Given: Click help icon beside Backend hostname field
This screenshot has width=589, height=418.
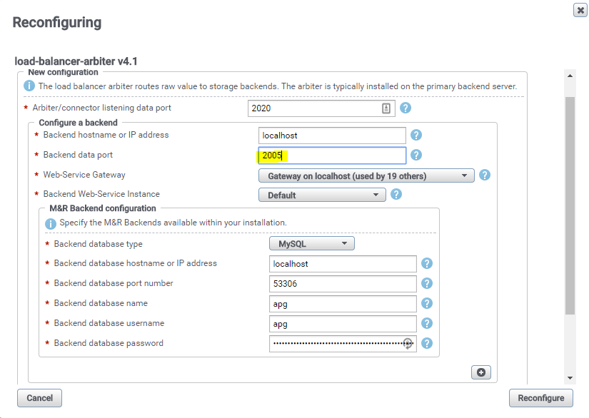Looking at the screenshot, I should (416, 135).
